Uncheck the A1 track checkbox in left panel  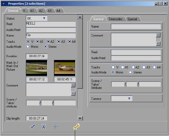pos(37,42)
